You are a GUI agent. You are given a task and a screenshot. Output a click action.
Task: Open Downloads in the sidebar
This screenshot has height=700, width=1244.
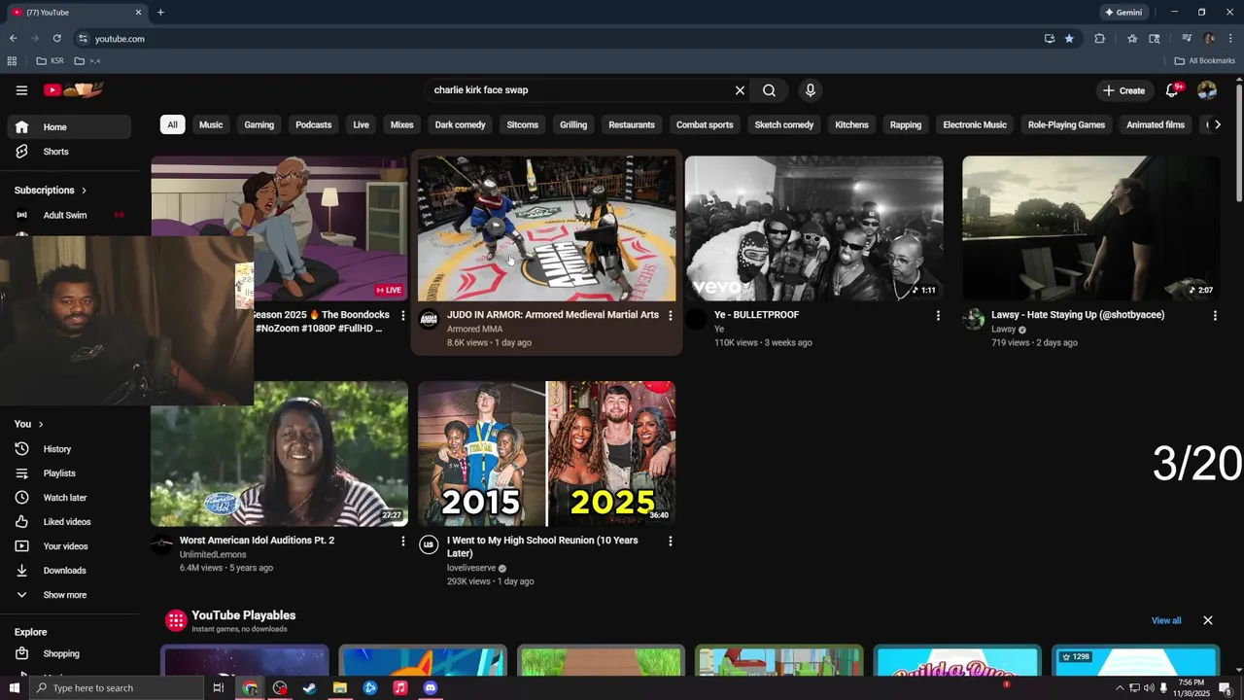pyautogui.click(x=68, y=571)
